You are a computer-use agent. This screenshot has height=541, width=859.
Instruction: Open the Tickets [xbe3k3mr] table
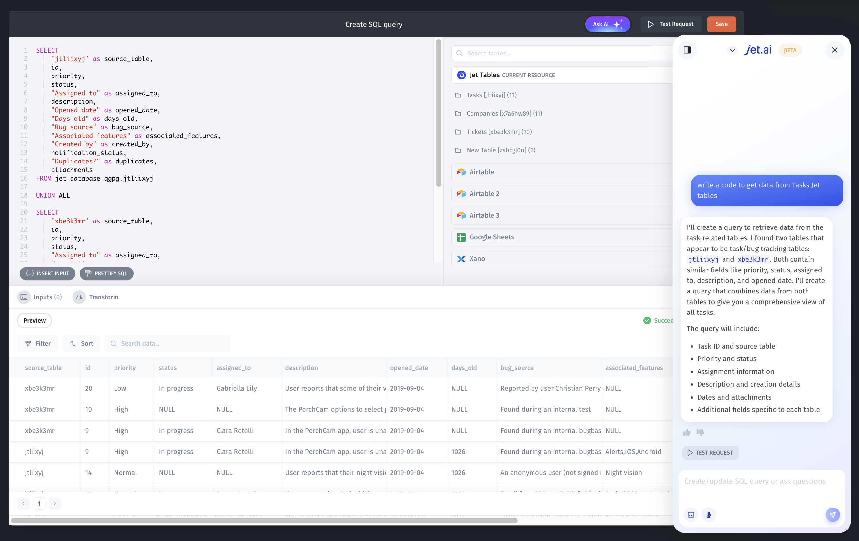point(499,132)
